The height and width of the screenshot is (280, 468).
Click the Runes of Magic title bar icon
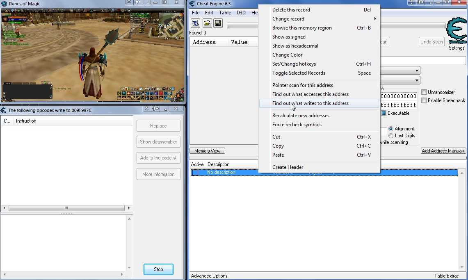[4, 4]
